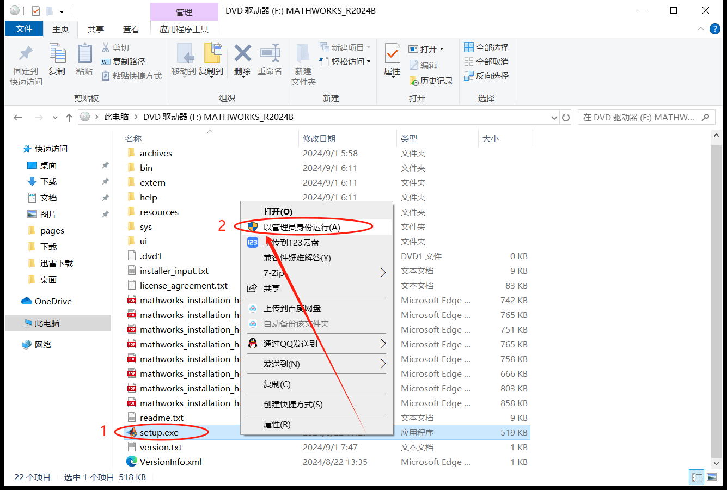Image resolution: width=727 pixels, height=490 pixels.
Task: Select 创建快捷方式(S) in context menu
Action: tap(316, 404)
